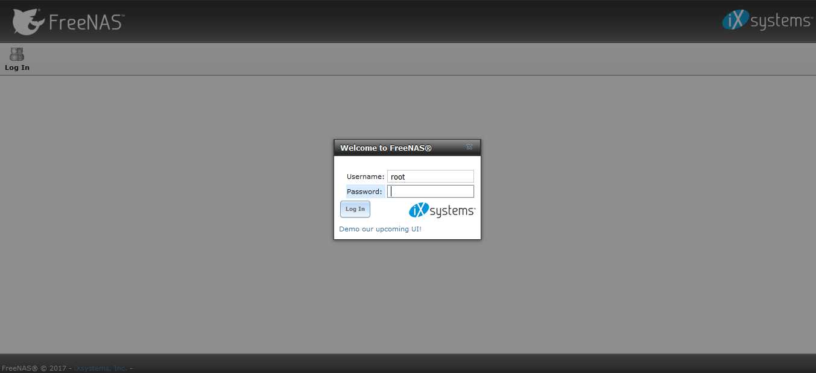This screenshot has height=373, width=816.
Task: Follow the iXsystems, Inc. footer link
Action: [x=101, y=368]
